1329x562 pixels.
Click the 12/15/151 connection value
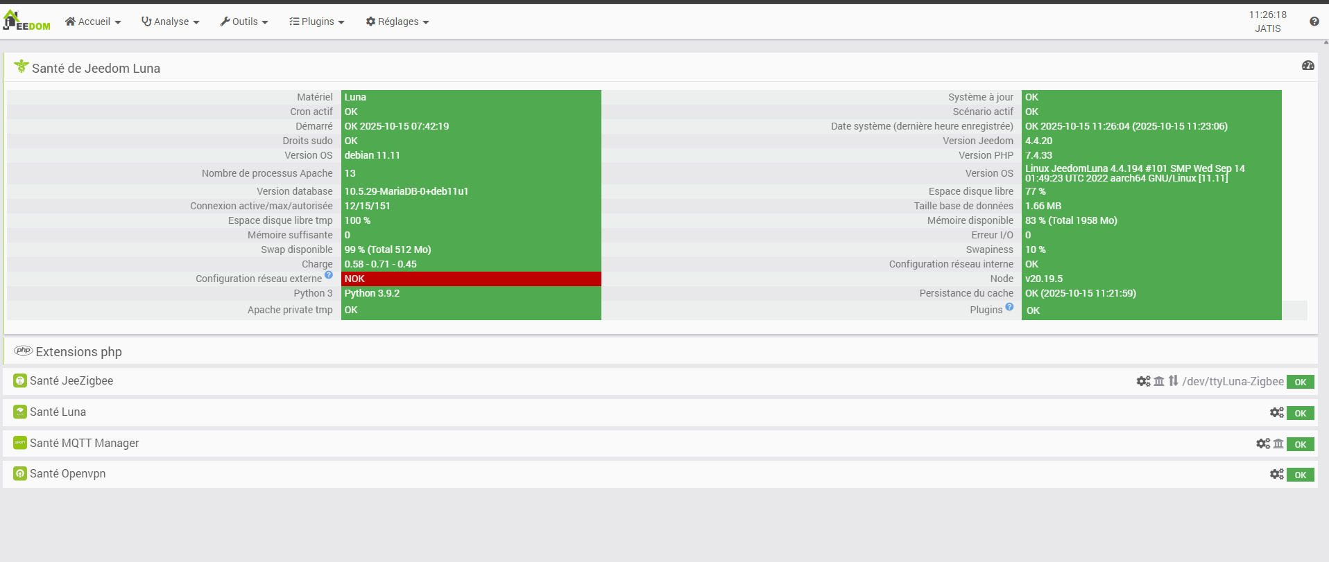368,206
